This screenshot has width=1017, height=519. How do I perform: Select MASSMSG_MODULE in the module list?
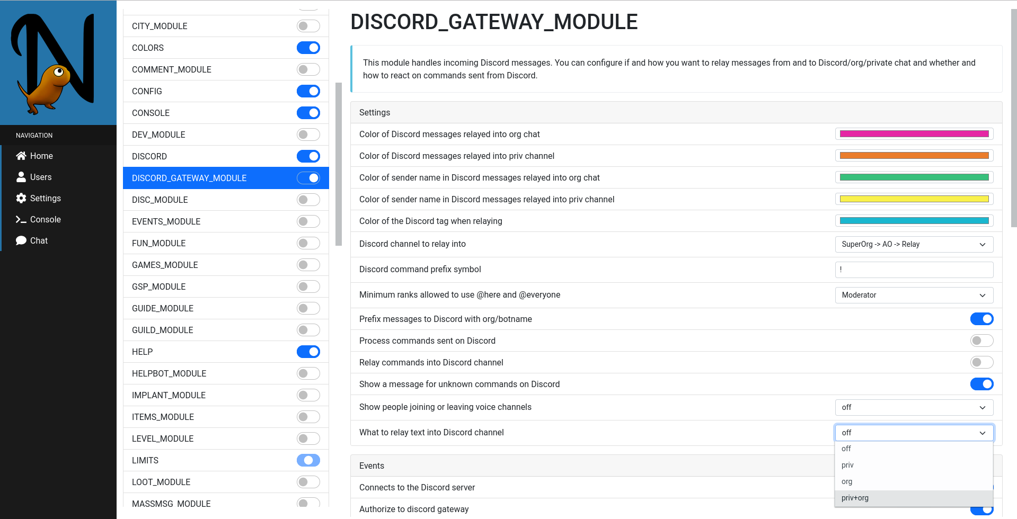click(x=226, y=501)
